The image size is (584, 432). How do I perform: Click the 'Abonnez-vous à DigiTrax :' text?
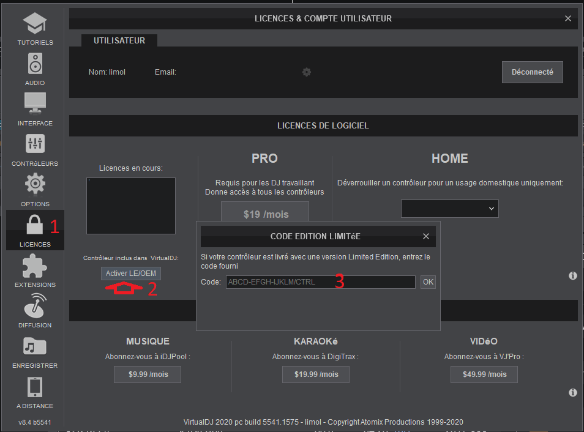[315, 356]
